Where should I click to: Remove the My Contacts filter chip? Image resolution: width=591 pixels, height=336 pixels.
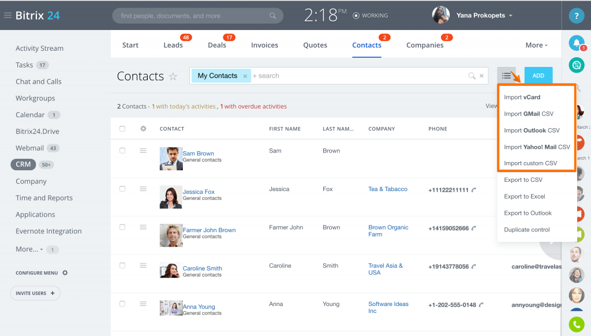click(245, 76)
